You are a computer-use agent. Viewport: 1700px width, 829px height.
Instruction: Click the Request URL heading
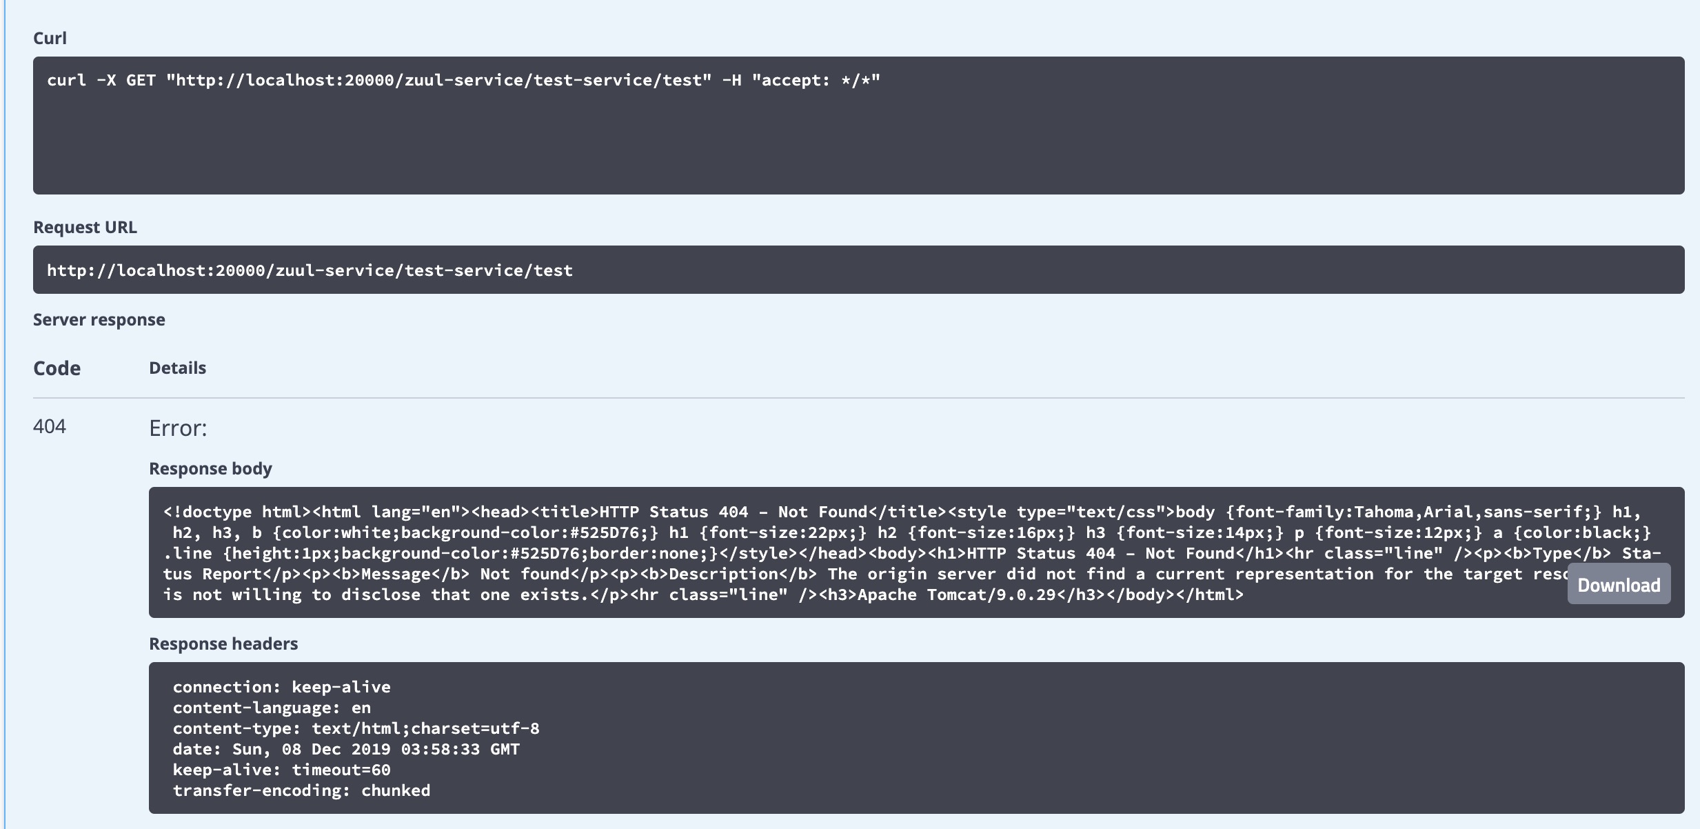coord(85,227)
